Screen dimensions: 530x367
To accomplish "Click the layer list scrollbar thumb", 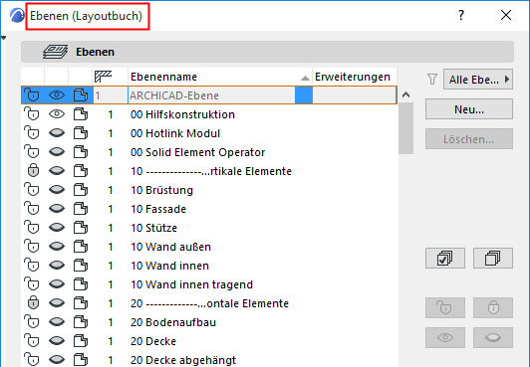I will pos(405,128).
